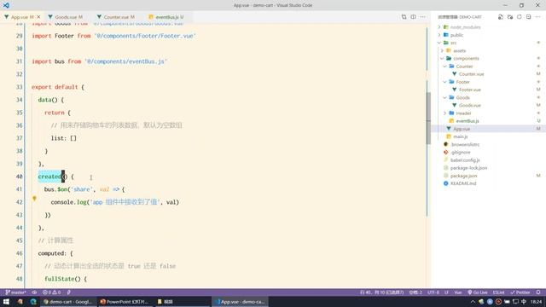546x307 pixels.
Task: Place cursor on 'fullState()' code text
Action: (x=62, y=279)
